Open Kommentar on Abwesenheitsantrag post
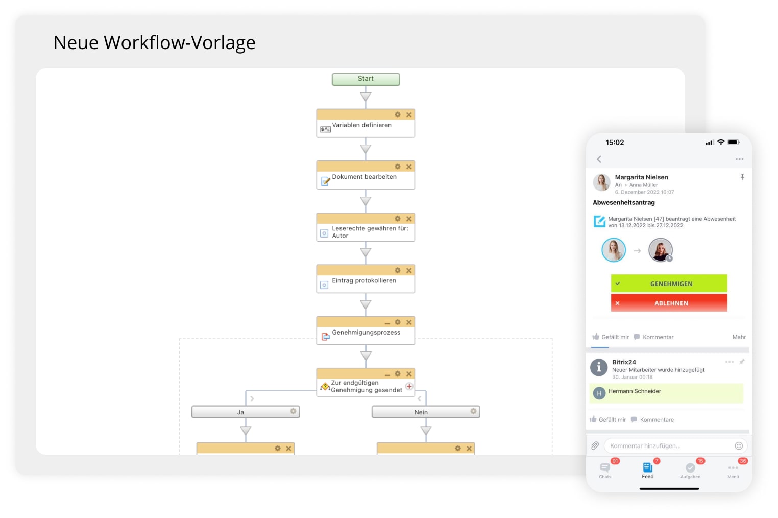The width and height of the screenshot is (778, 518). (x=653, y=337)
